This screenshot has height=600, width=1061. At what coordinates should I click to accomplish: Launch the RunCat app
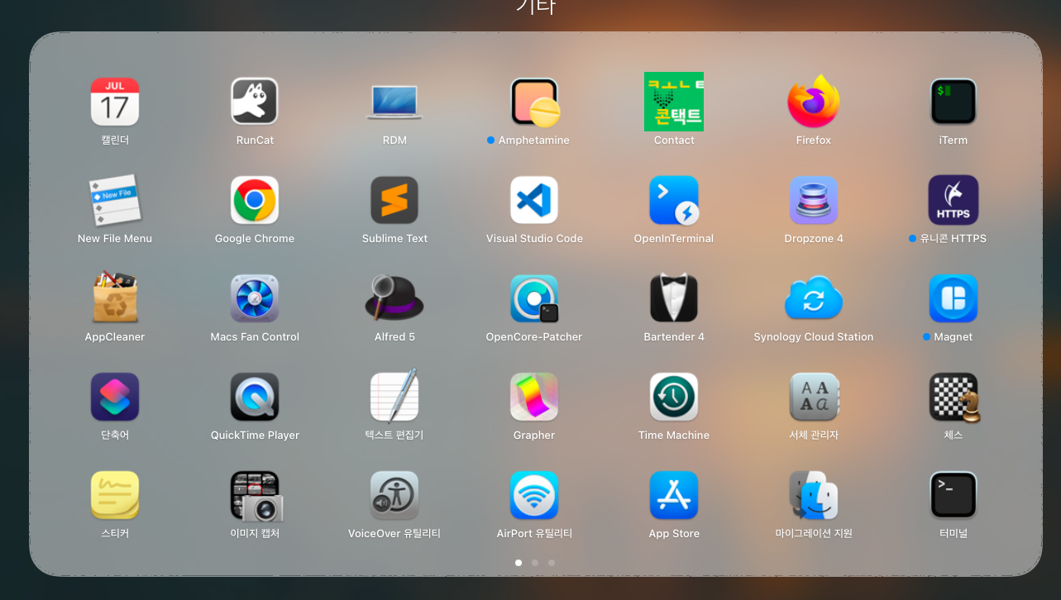pyautogui.click(x=255, y=102)
